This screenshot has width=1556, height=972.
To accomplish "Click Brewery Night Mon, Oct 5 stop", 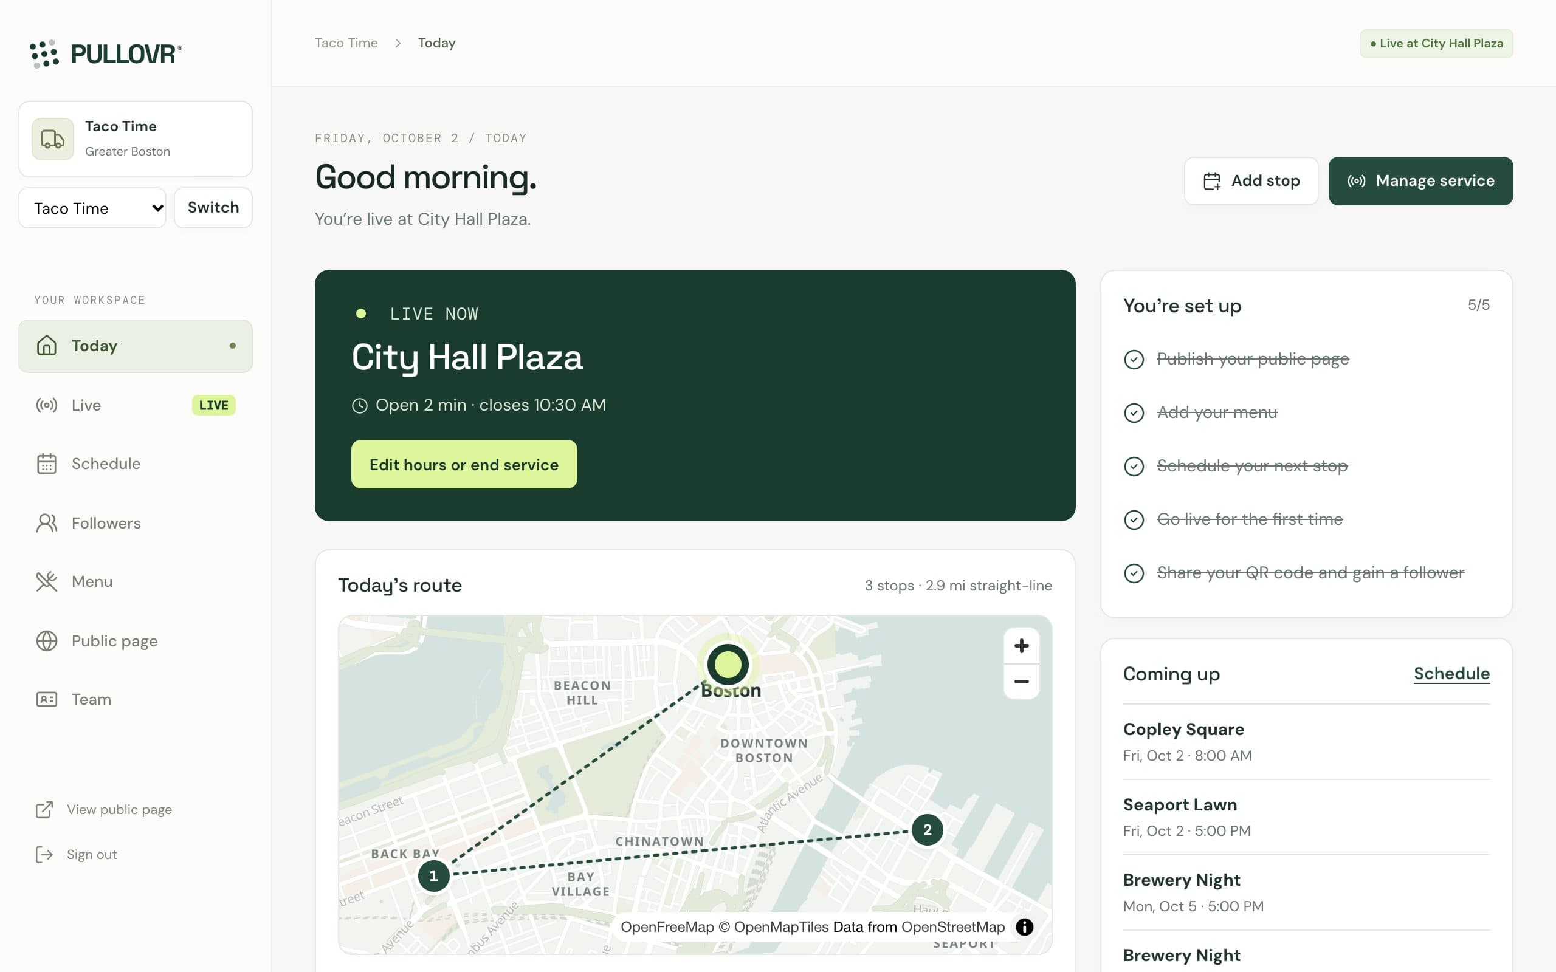I will 1306,892.
